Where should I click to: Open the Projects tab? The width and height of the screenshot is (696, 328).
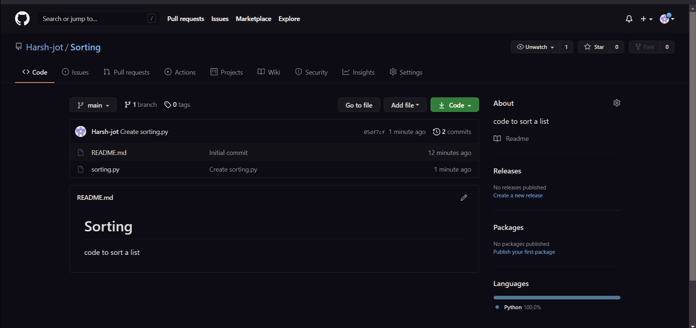227,72
